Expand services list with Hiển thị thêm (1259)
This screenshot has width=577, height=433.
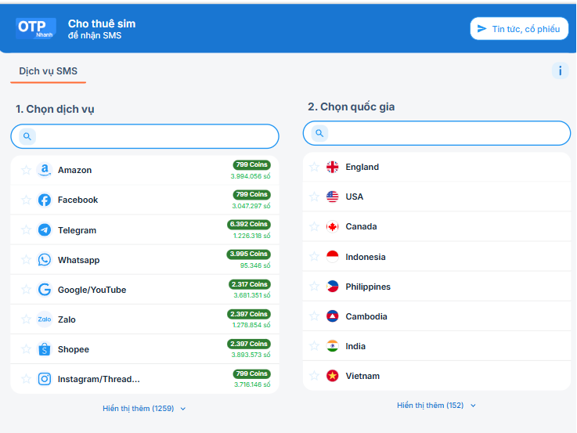144,409
